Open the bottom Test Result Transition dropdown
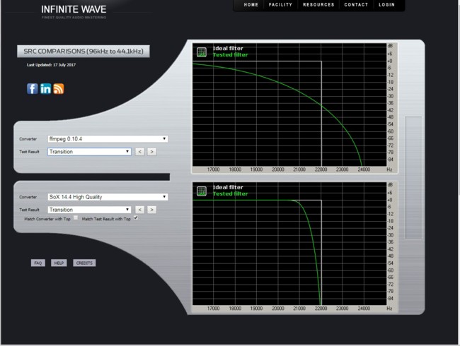 [x=89, y=210]
